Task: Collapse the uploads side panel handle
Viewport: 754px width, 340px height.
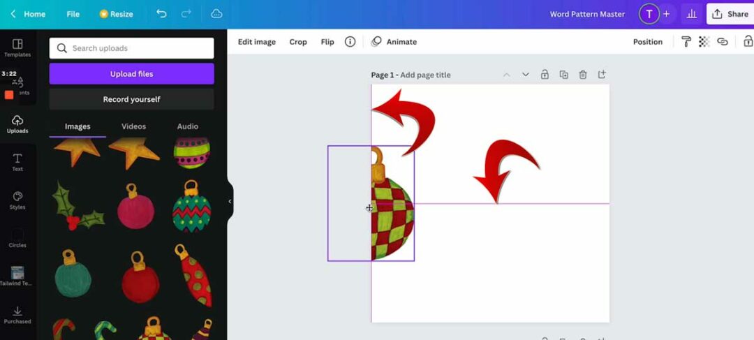Action: coord(230,201)
